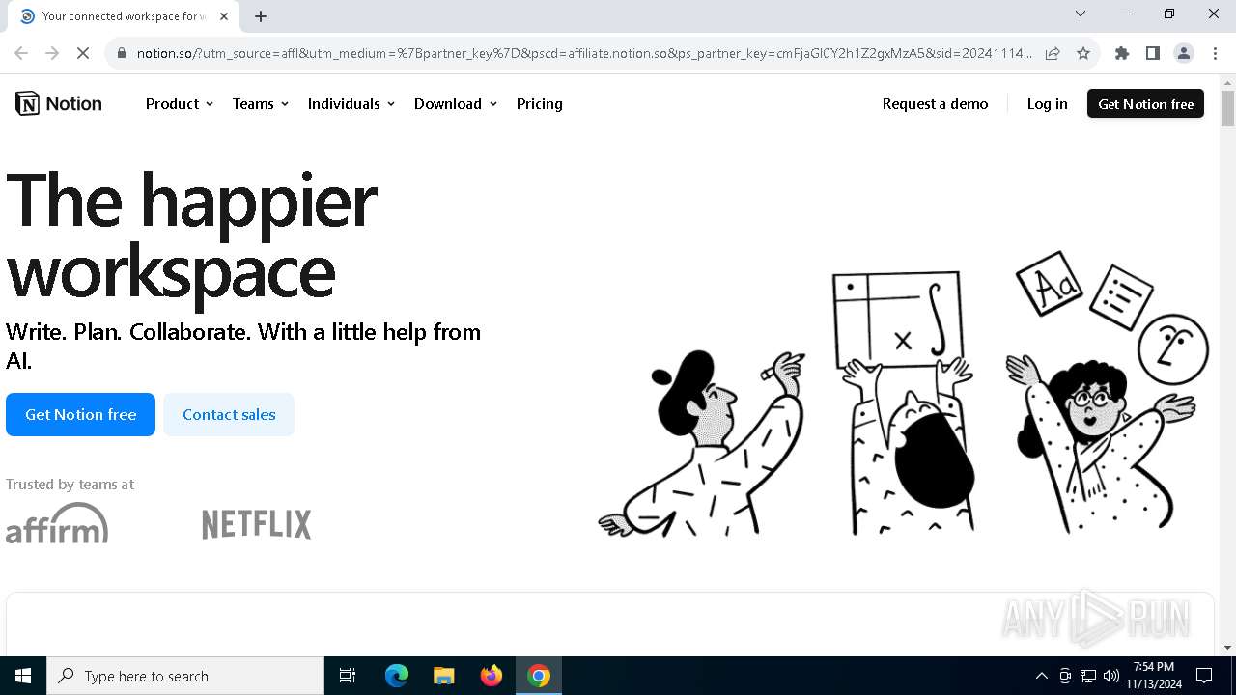Expand the Individuals dropdown menu
The height and width of the screenshot is (695, 1236).
(351, 103)
